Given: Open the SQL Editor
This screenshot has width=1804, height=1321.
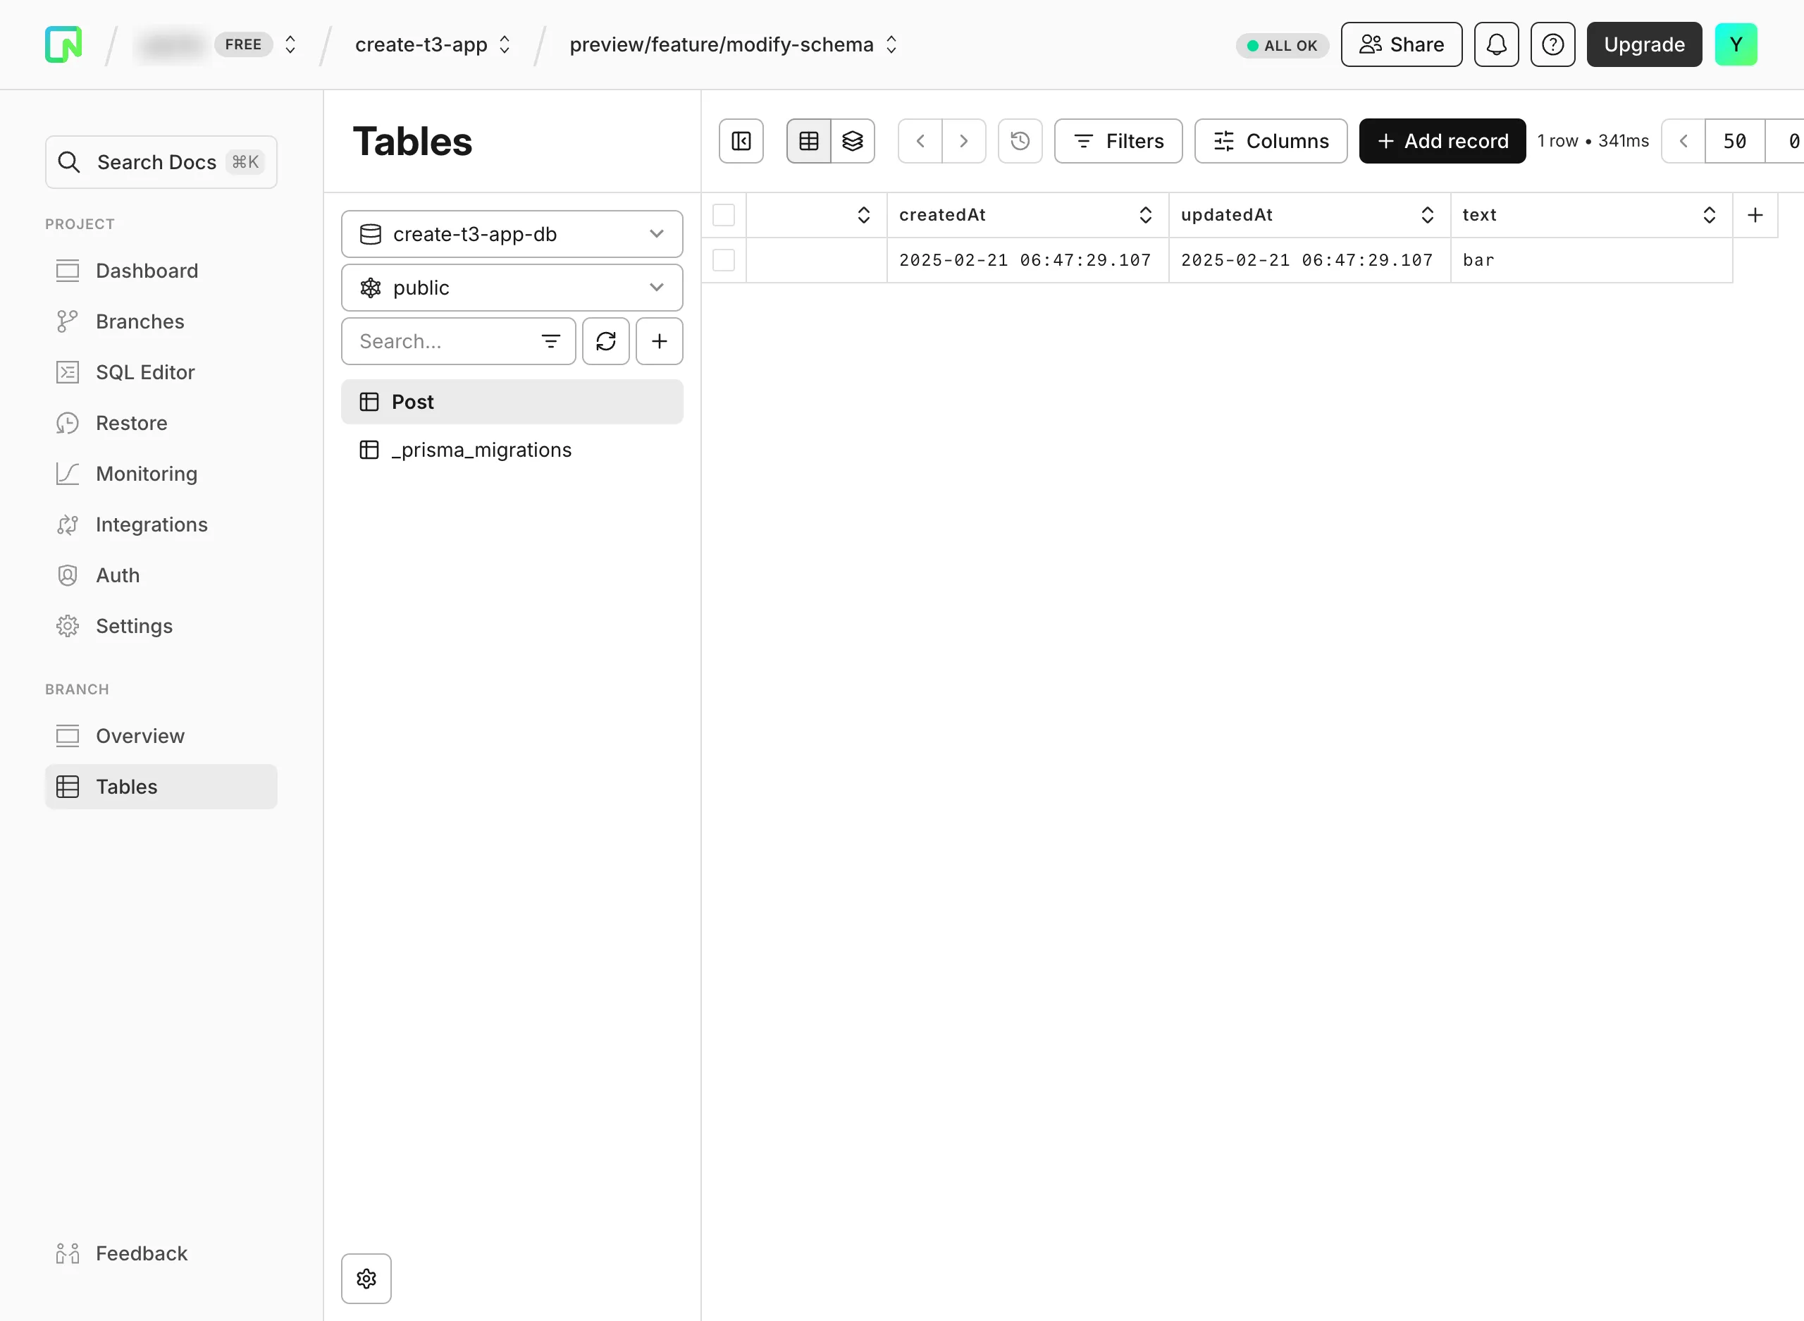Looking at the screenshot, I should coord(161,373).
